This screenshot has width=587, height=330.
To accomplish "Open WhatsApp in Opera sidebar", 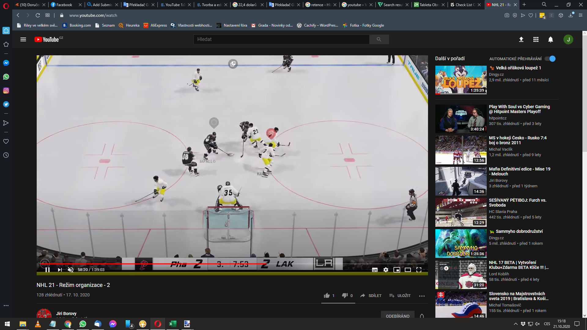I will click(x=6, y=77).
